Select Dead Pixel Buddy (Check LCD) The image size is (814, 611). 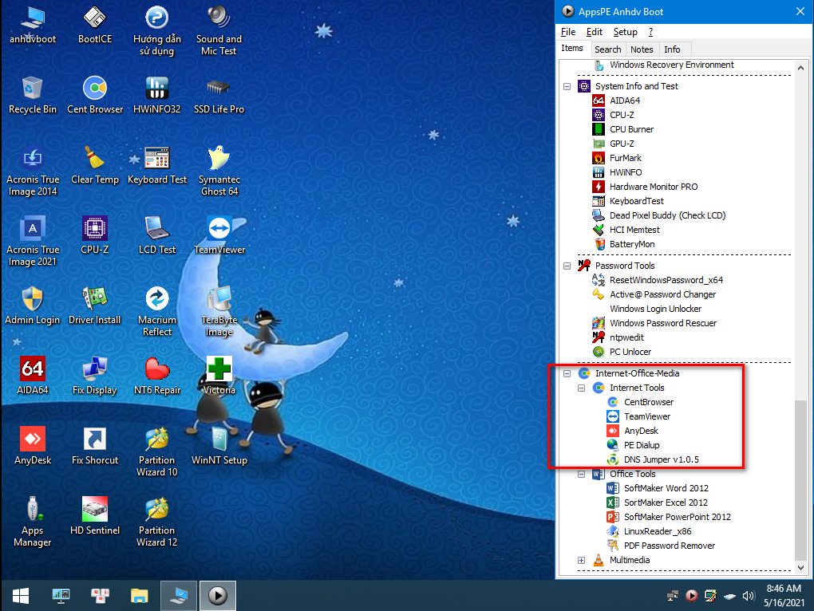pyautogui.click(x=667, y=215)
